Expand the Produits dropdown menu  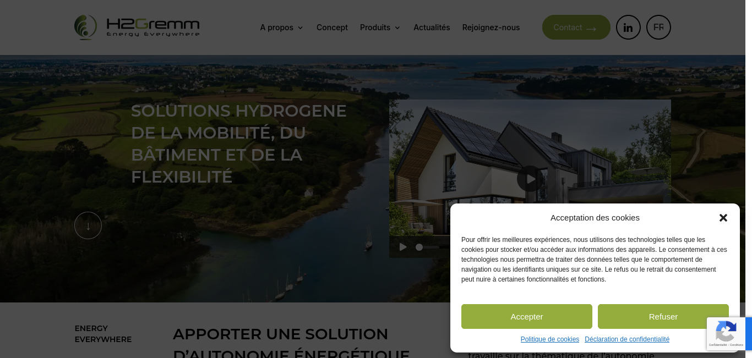coord(380,27)
